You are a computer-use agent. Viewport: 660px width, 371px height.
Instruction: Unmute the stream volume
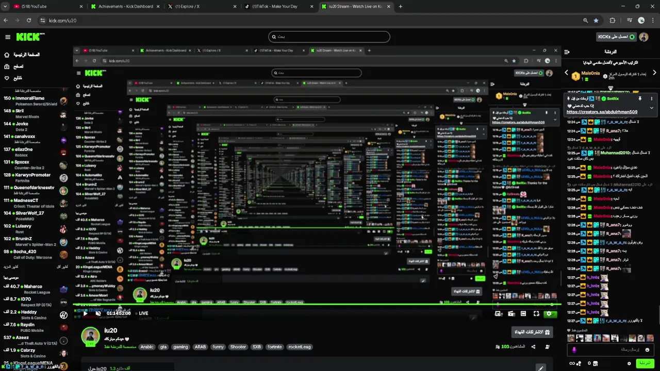[98, 313]
